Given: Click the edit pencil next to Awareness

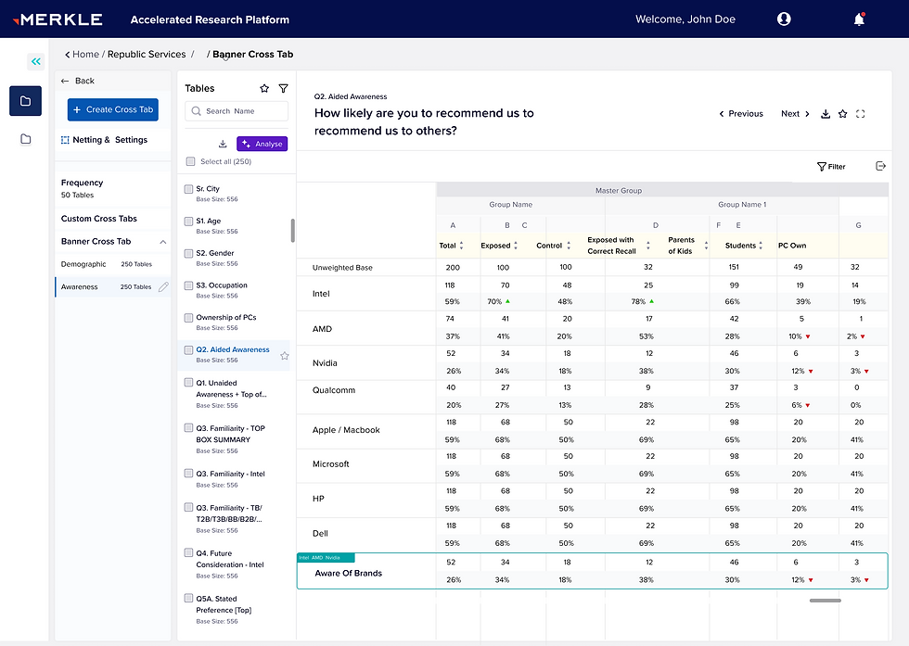Looking at the screenshot, I should [163, 287].
